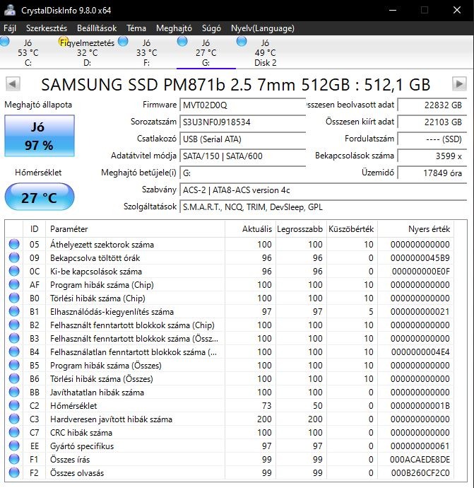Click raw value 000B260CF2C0
Viewport: 474px width, 488px height.
pos(420,472)
